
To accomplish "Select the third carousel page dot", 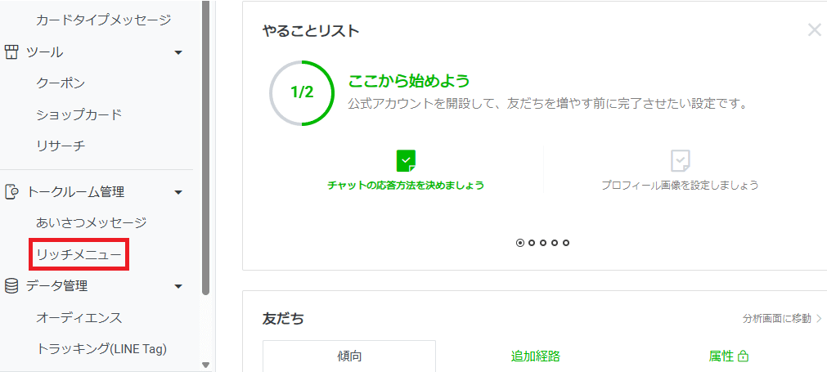I will pyautogui.click(x=543, y=243).
